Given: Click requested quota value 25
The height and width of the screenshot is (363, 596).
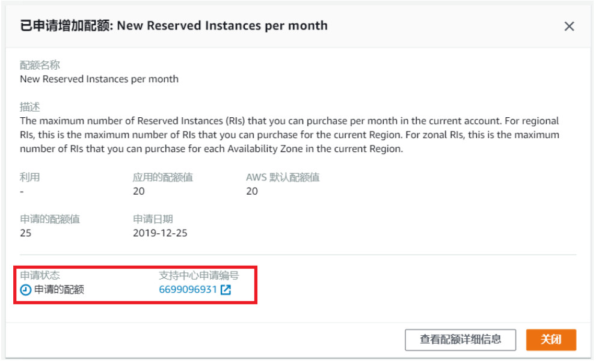Looking at the screenshot, I should (25, 233).
